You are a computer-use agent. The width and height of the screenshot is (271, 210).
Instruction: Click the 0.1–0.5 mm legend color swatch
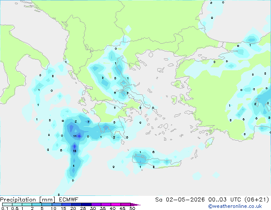point(7,204)
